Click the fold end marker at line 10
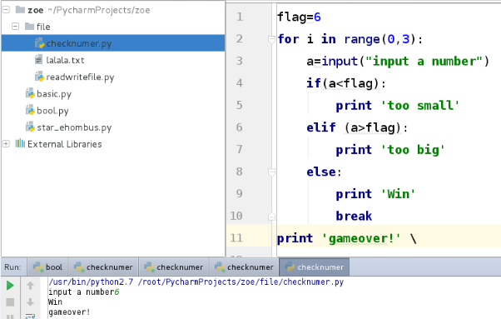Viewport: 501px width, 319px height. (271, 217)
